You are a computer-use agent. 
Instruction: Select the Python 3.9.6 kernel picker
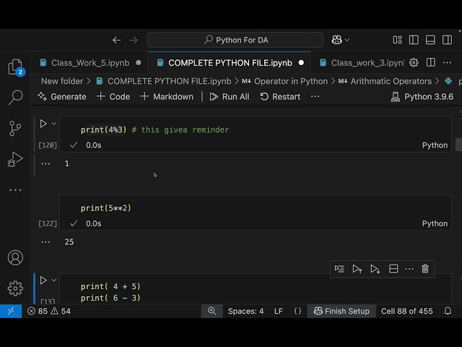(422, 96)
